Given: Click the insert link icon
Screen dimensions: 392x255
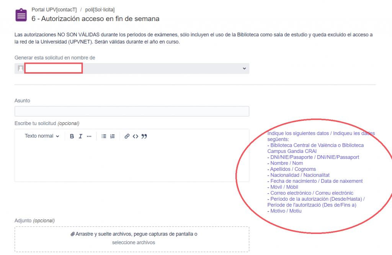Looking at the screenshot, I should click(x=127, y=136).
